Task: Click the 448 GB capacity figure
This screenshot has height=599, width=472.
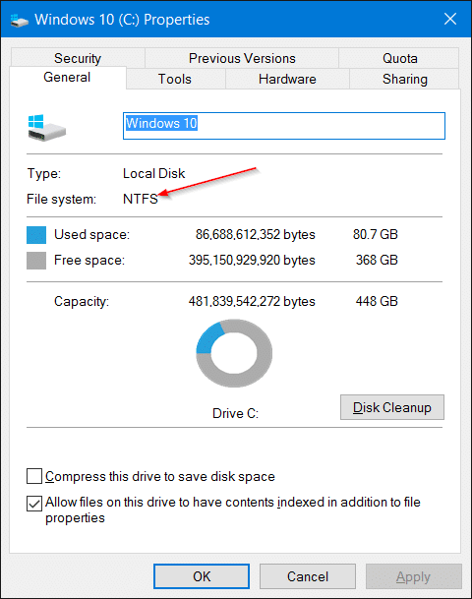Action: (x=377, y=301)
